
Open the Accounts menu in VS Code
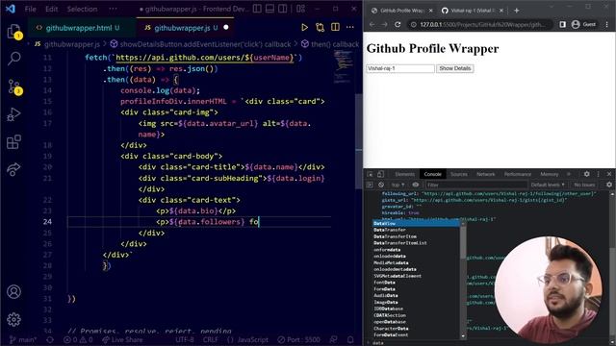pyautogui.click(x=13, y=292)
